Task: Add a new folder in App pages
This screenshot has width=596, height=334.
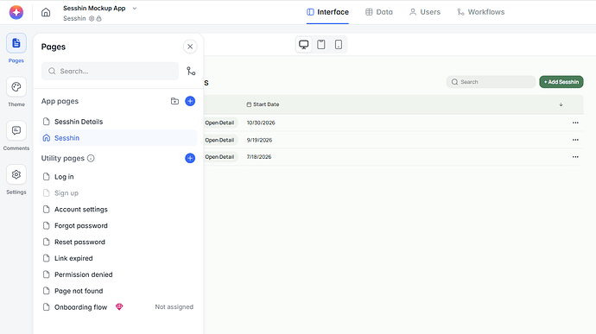Action: pyautogui.click(x=174, y=101)
